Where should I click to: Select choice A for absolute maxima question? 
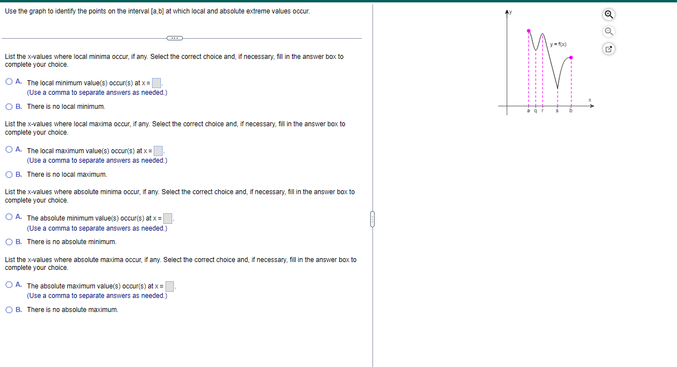point(9,284)
